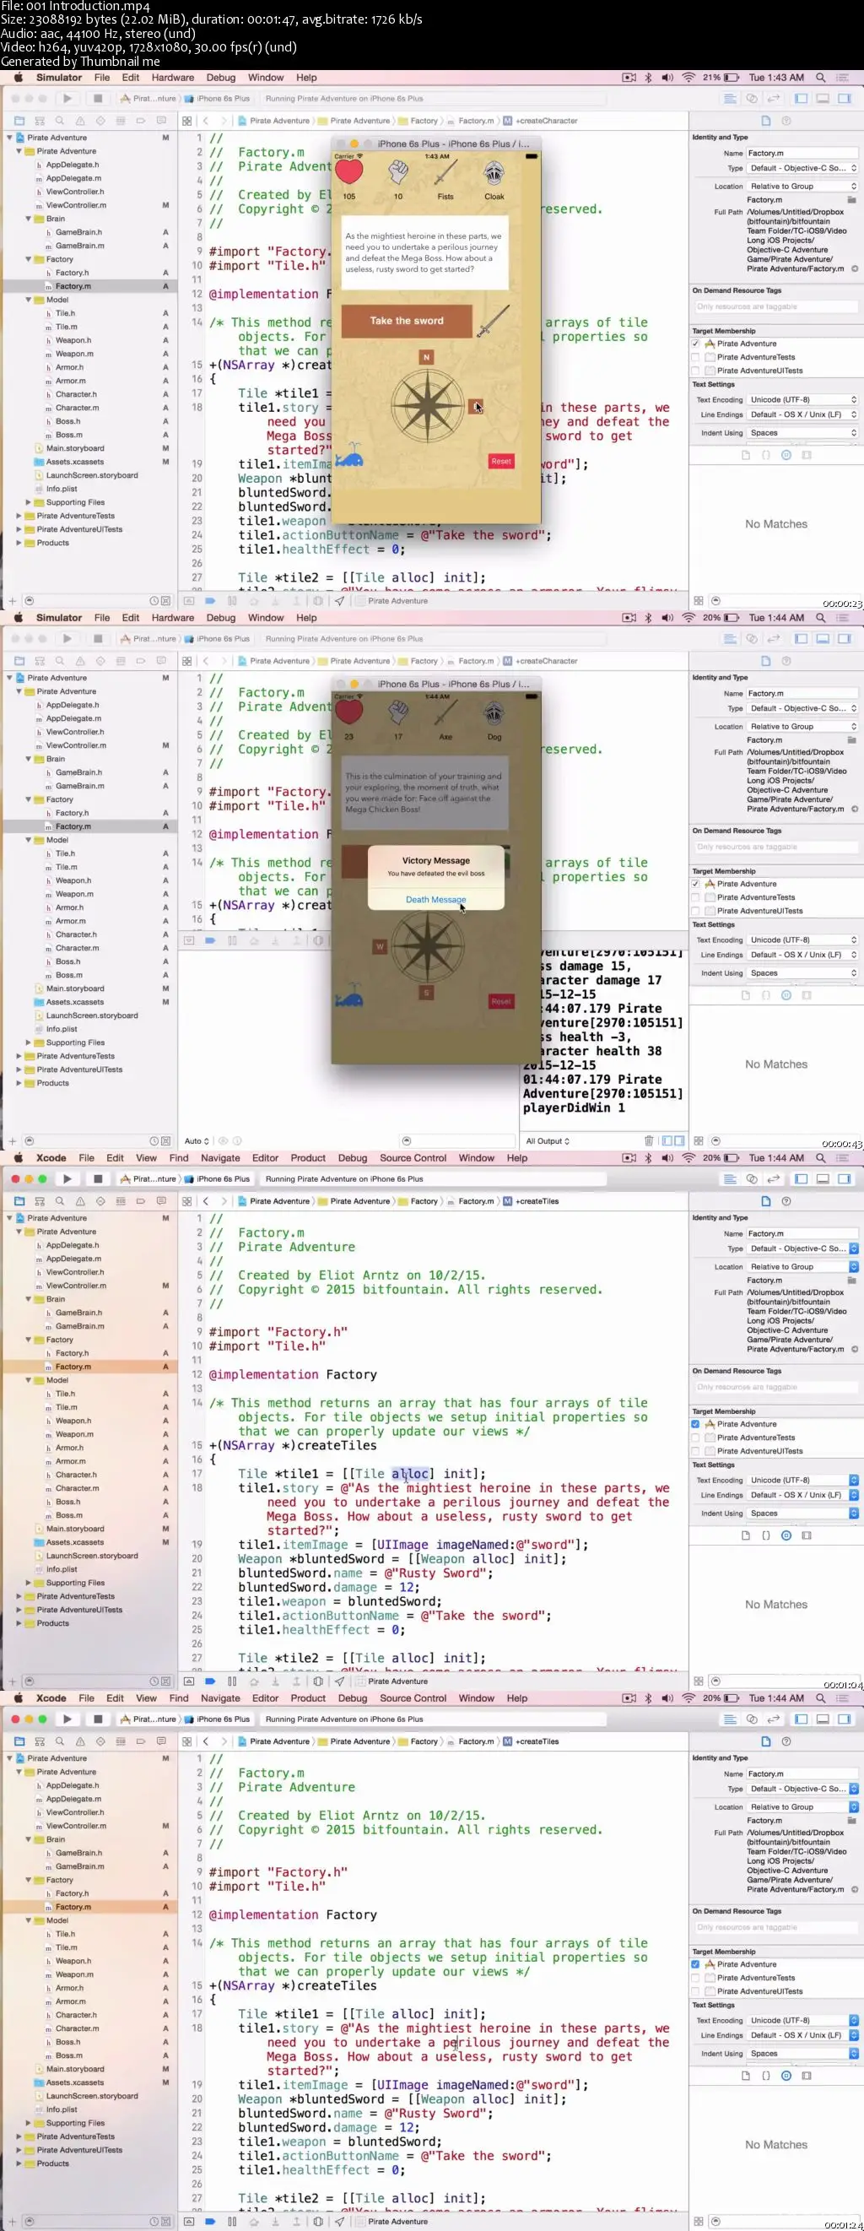Screen dimensions: 864x2231
Task: Click the Wi-Fi icon in third-frame menu bar
Action: (688, 1158)
